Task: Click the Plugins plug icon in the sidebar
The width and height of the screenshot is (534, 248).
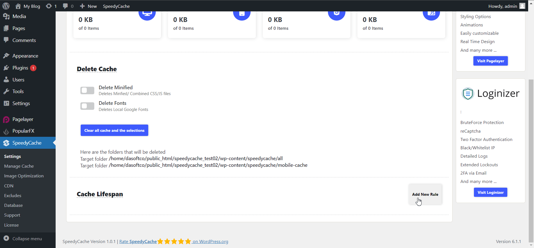Action: [x=6, y=68]
